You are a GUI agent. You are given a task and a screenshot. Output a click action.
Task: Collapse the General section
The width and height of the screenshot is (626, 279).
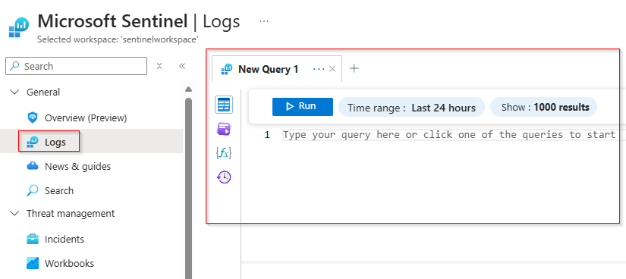click(14, 92)
